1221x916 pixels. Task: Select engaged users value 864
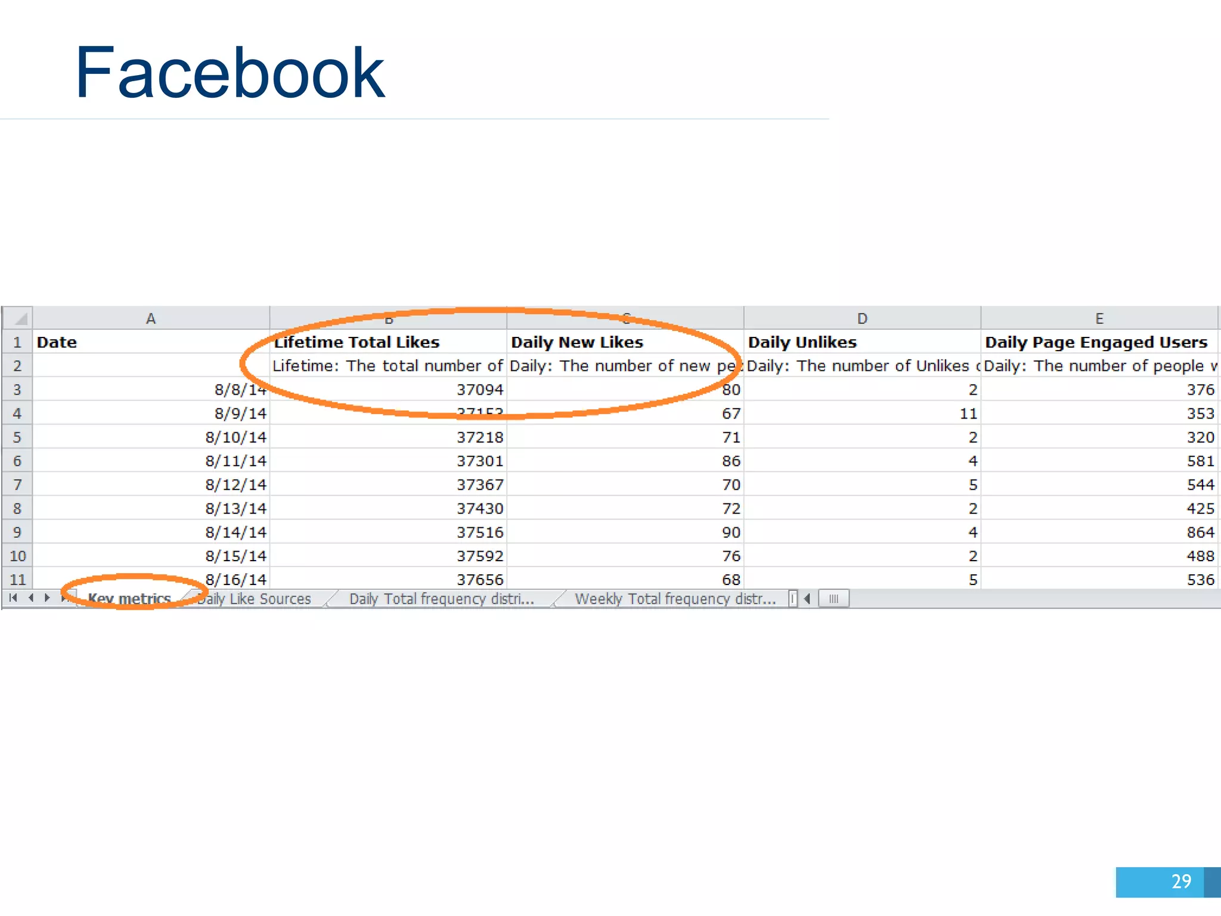point(1099,532)
